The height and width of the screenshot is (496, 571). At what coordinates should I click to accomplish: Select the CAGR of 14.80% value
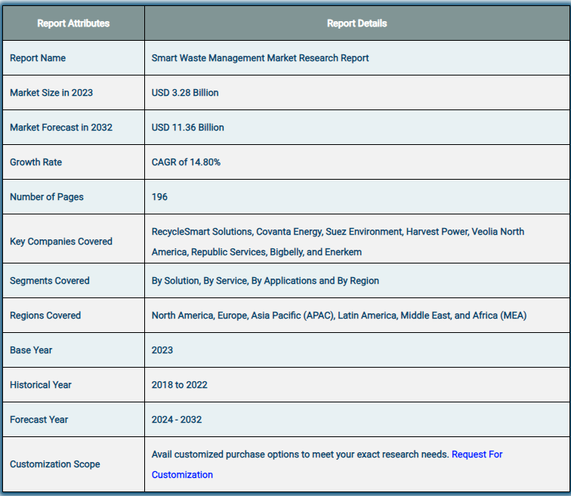186,162
